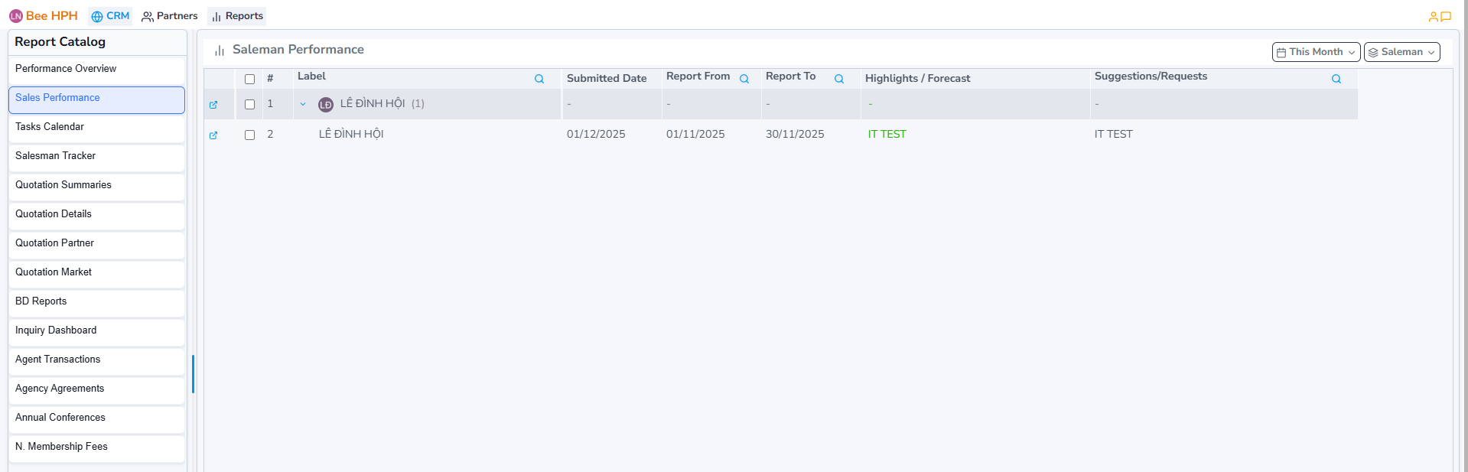Open the chat message icon at top right
The image size is (1468, 472).
(x=1446, y=16)
